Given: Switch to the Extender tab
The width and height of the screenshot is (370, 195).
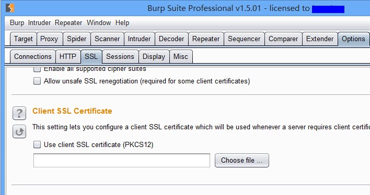Looking at the screenshot, I should [x=320, y=39].
